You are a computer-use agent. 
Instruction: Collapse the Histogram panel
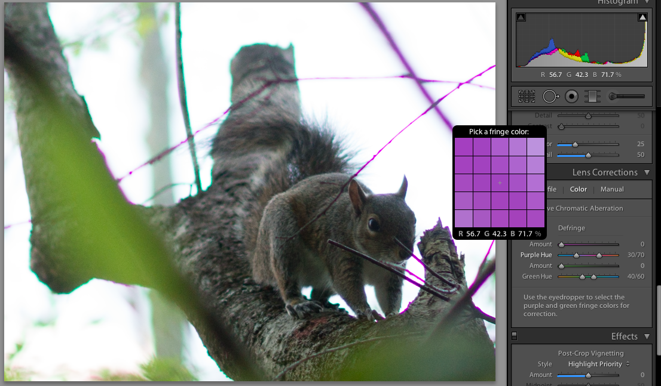coord(647,2)
